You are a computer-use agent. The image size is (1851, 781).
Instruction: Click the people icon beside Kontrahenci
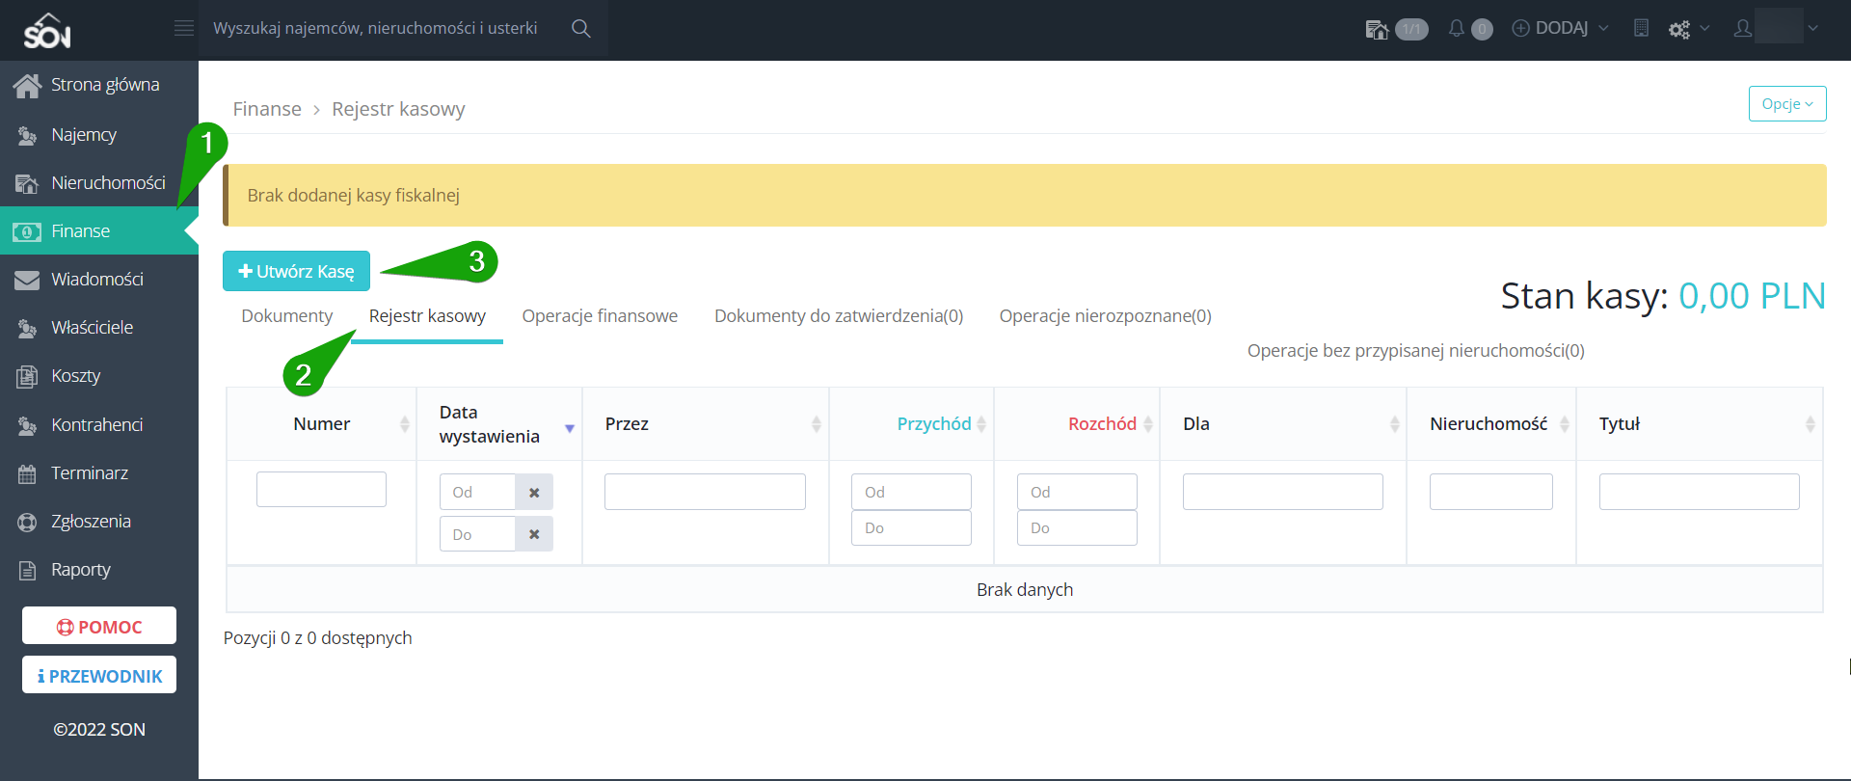[27, 425]
